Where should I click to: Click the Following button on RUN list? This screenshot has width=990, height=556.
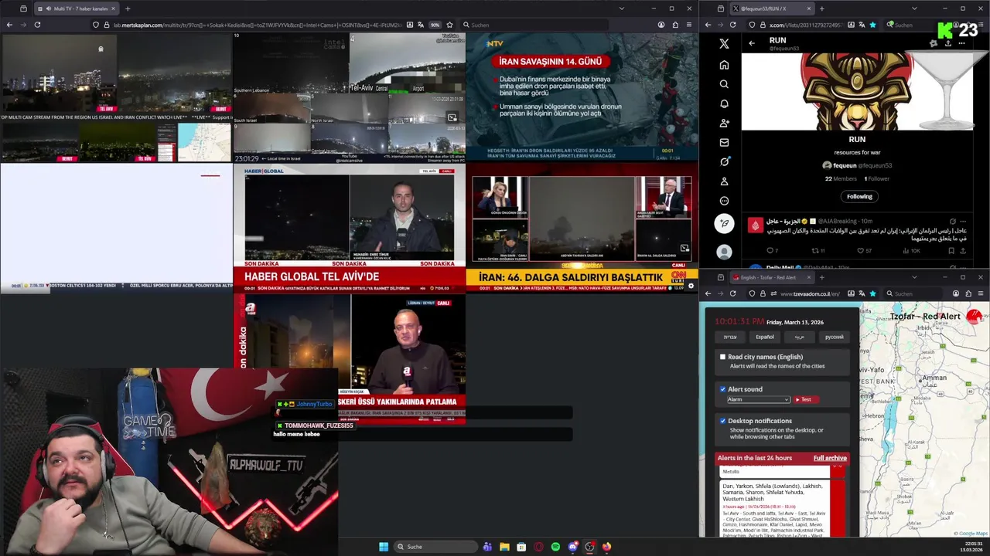click(x=859, y=196)
